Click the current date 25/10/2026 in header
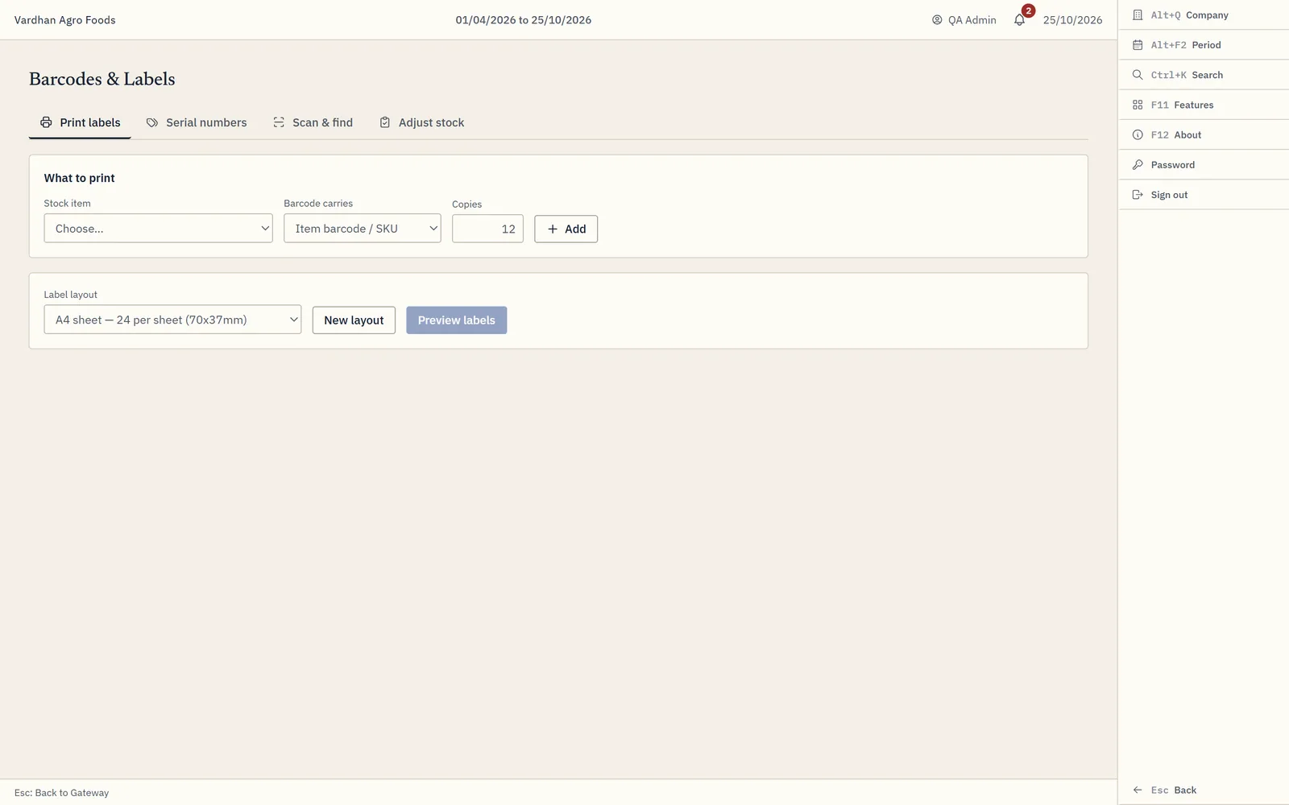Viewport: 1289px width, 805px height. [1072, 20]
